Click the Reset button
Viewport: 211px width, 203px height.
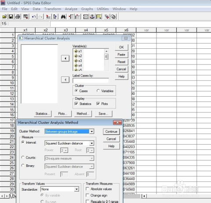coord(121,62)
